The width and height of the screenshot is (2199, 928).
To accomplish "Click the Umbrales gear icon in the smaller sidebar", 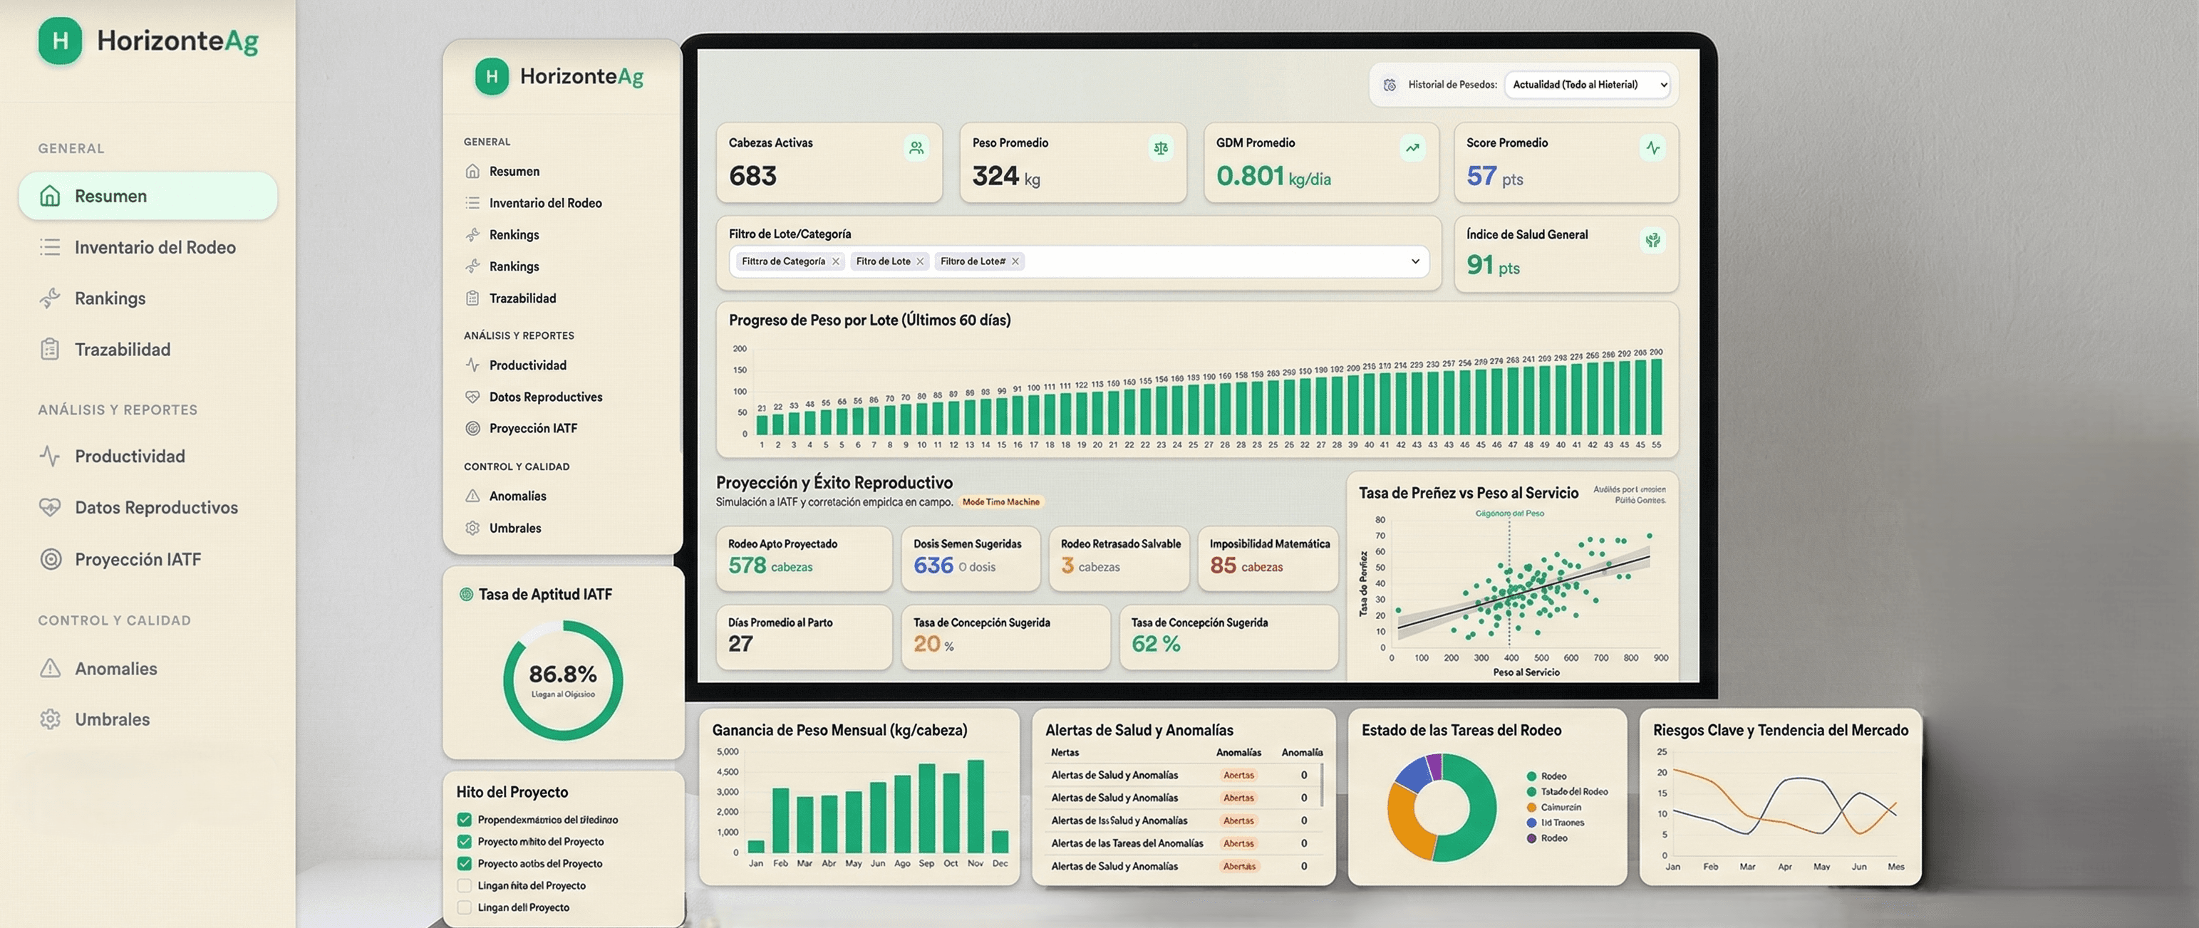I will point(473,528).
